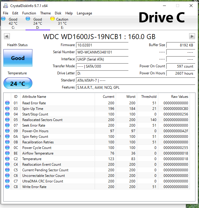Image resolution: width=199 pixels, height=208 pixels.
Task: Click the Interface field UASP (Serial ATA)
Action: coord(102,59)
